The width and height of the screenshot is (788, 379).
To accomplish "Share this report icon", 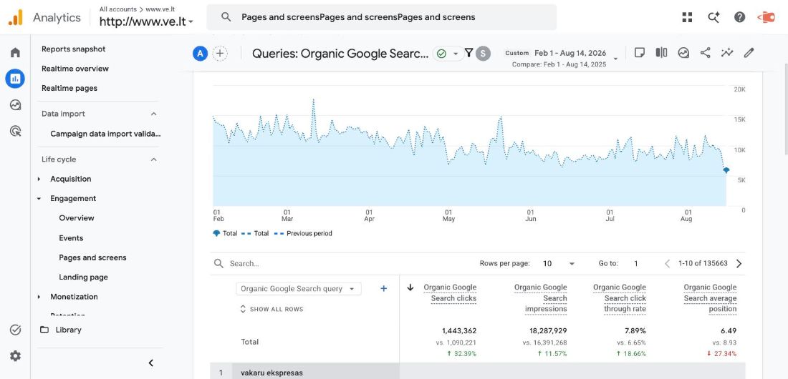I will (705, 53).
